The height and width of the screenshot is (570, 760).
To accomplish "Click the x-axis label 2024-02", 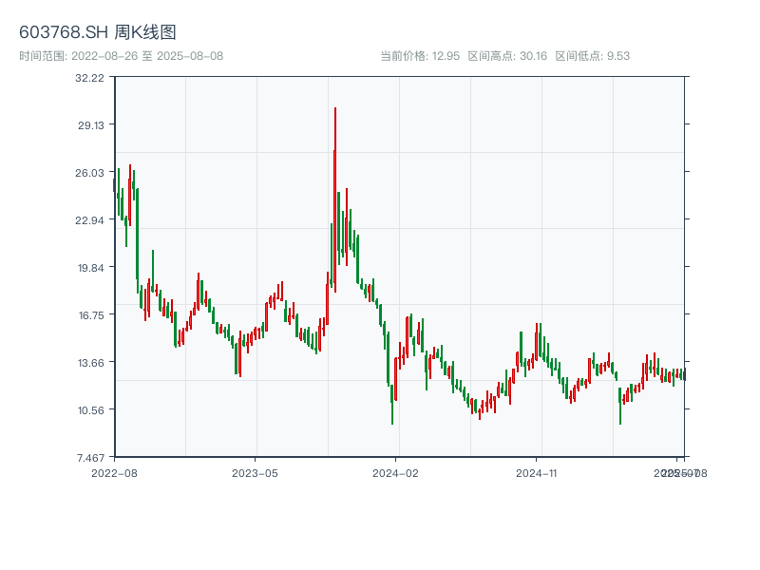I will (x=395, y=473).
